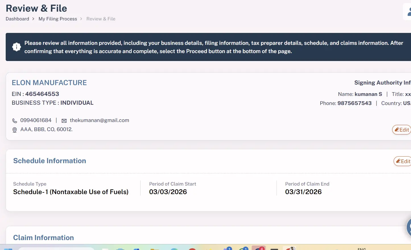This screenshot has height=250, width=411.
Task: Select the Schedule-1 Nontaxable Use of Fuels text
Action: pos(71,192)
